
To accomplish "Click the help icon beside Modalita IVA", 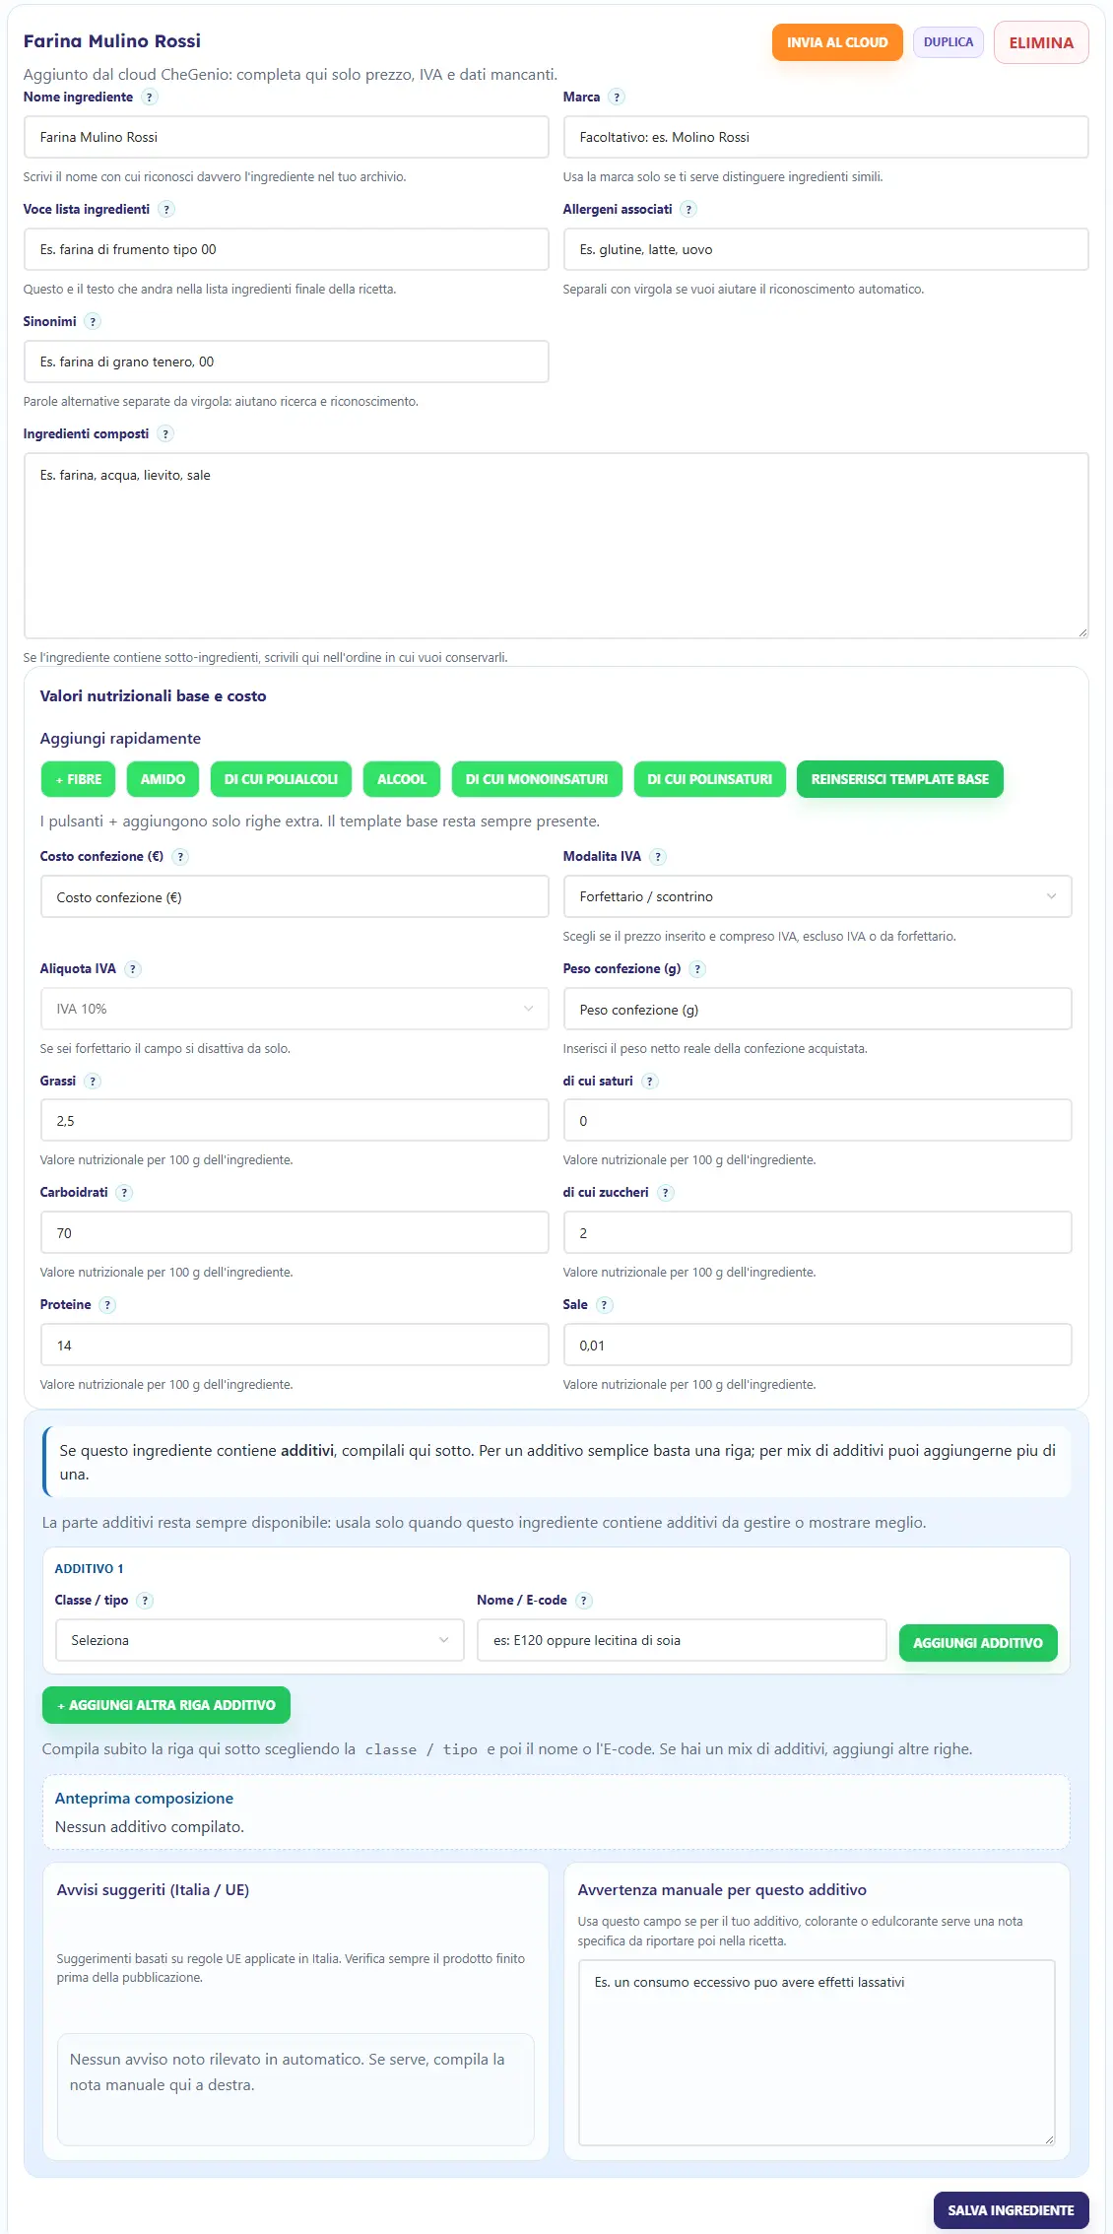I will [x=658, y=857].
